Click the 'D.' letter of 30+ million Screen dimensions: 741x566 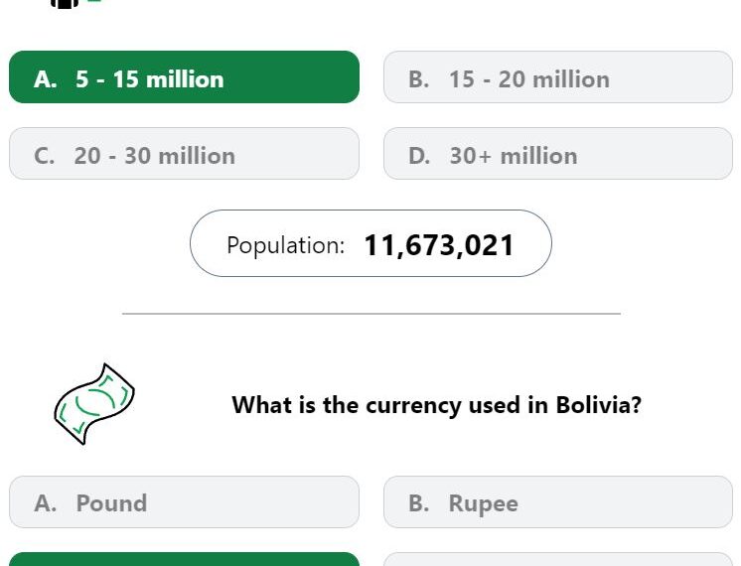(419, 156)
